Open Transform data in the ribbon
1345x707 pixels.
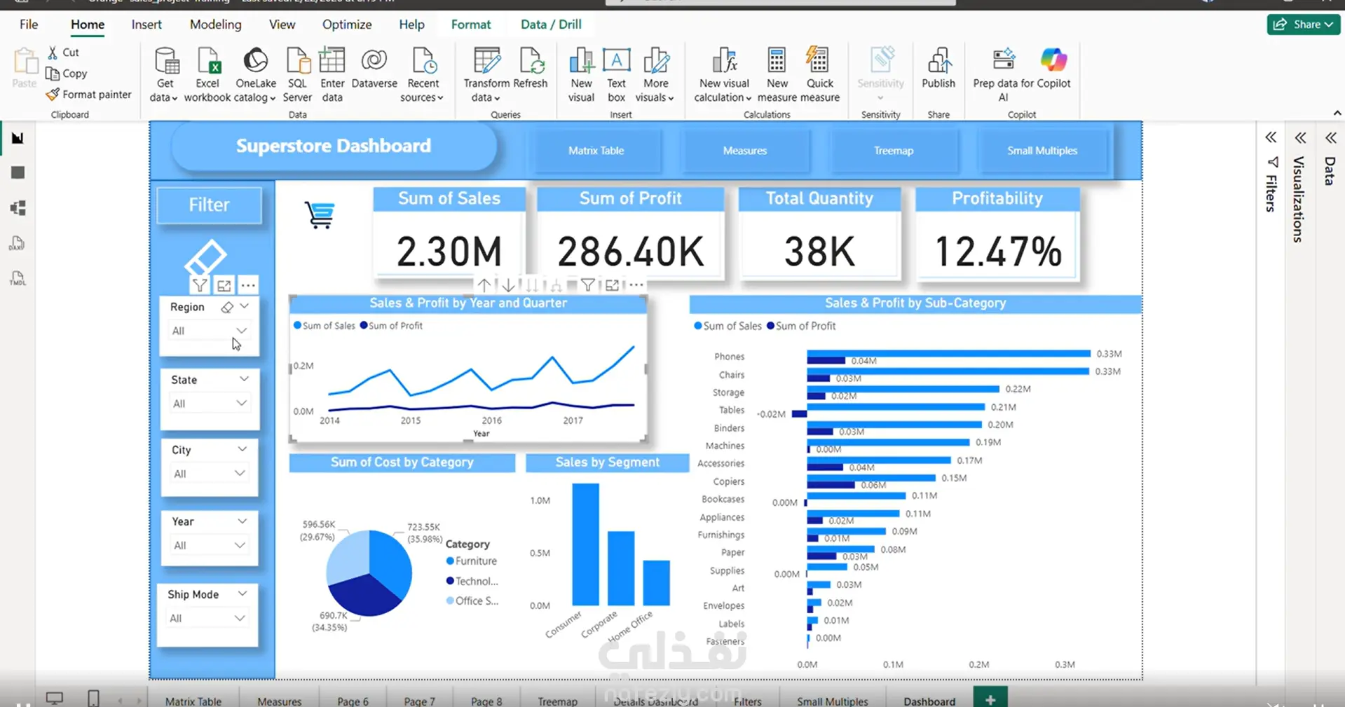click(486, 62)
